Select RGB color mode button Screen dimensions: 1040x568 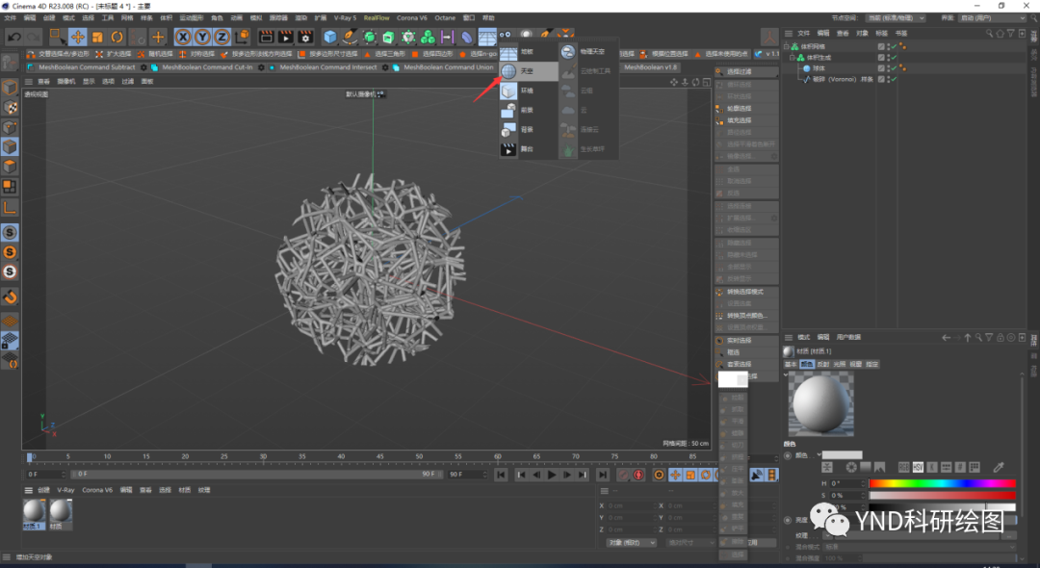click(903, 467)
